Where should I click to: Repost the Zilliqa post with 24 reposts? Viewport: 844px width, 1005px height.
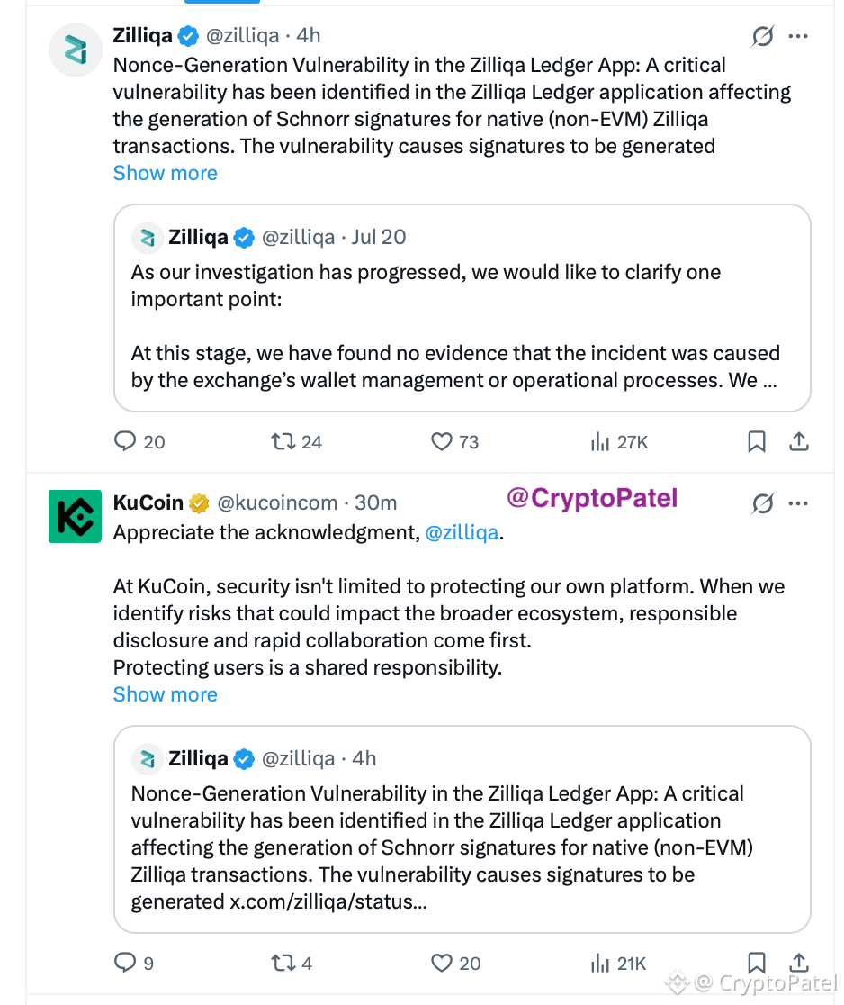pos(296,441)
